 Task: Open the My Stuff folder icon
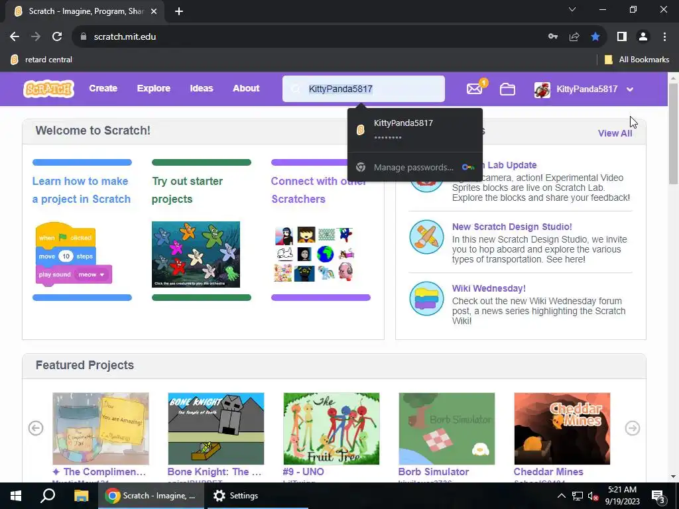(x=507, y=89)
